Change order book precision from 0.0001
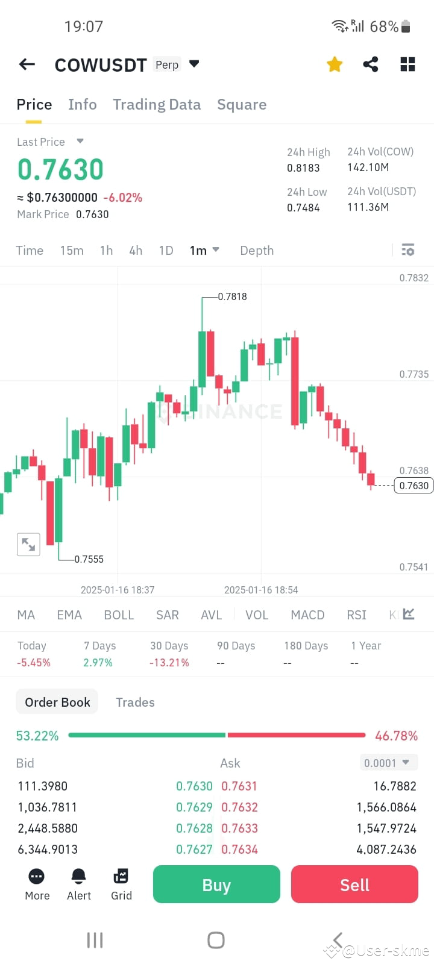434x964 pixels. click(389, 763)
